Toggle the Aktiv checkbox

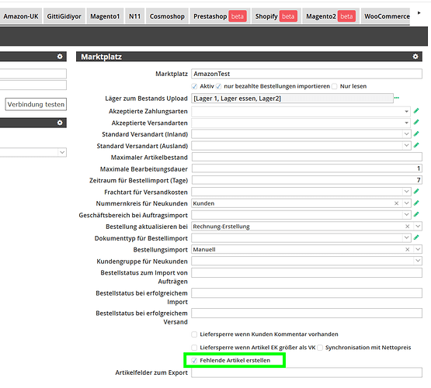point(194,86)
